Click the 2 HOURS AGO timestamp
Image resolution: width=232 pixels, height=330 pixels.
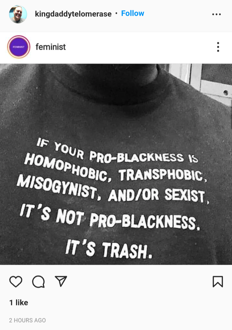tap(27, 320)
